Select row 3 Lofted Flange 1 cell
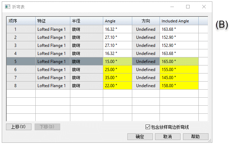Viewport: 233px width, 147px height. [x=52, y=45]
